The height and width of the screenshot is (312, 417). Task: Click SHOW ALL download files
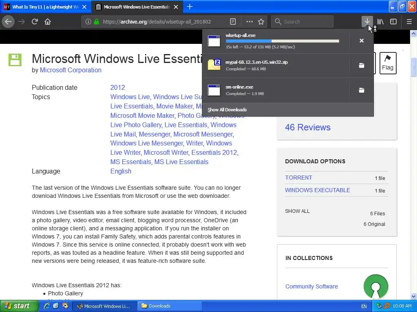297,211
